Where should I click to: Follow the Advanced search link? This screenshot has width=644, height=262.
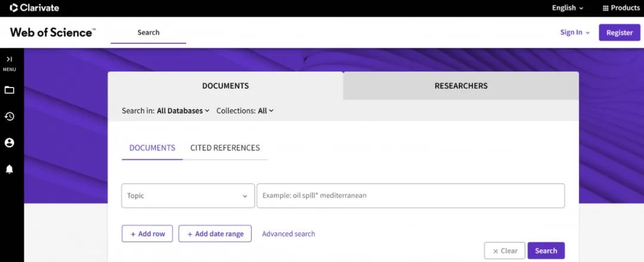tap(289, 234)
